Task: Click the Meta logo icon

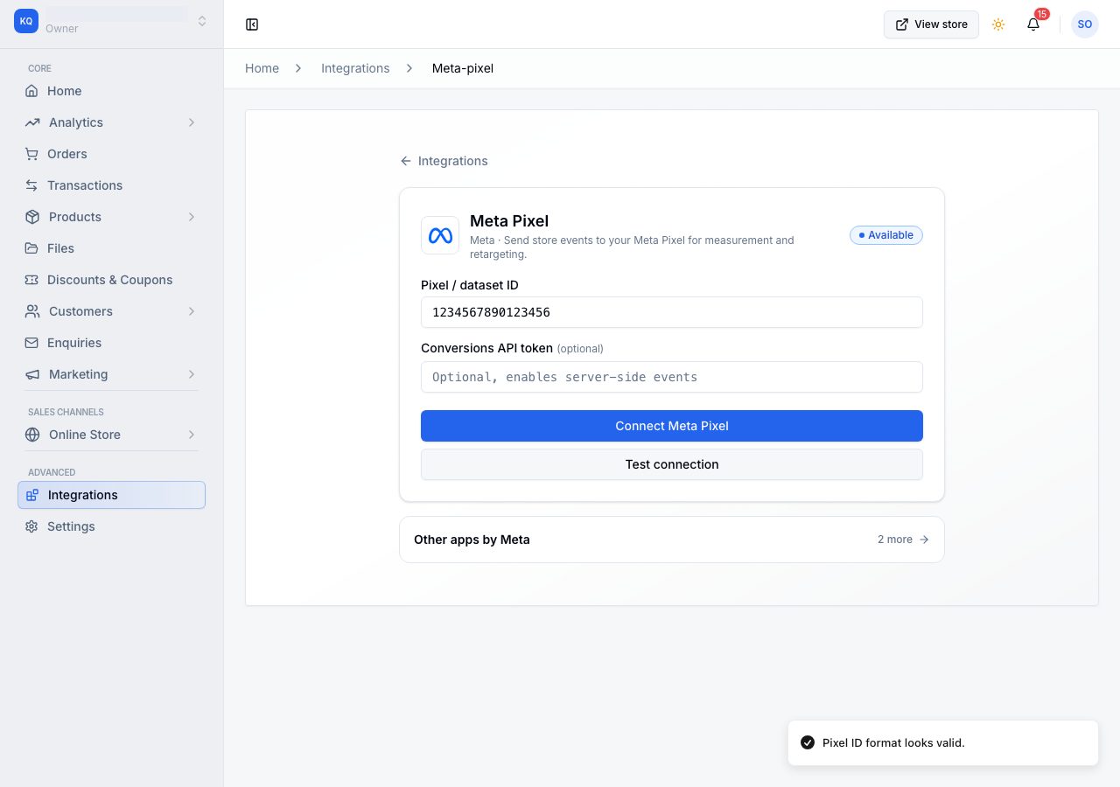Action: pos(440,235)
